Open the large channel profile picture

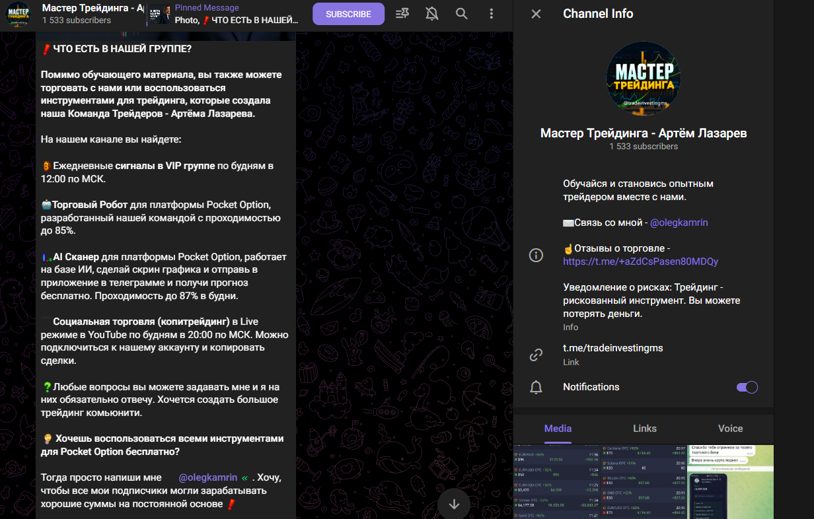pyautogui.click(x=644, y=77)
